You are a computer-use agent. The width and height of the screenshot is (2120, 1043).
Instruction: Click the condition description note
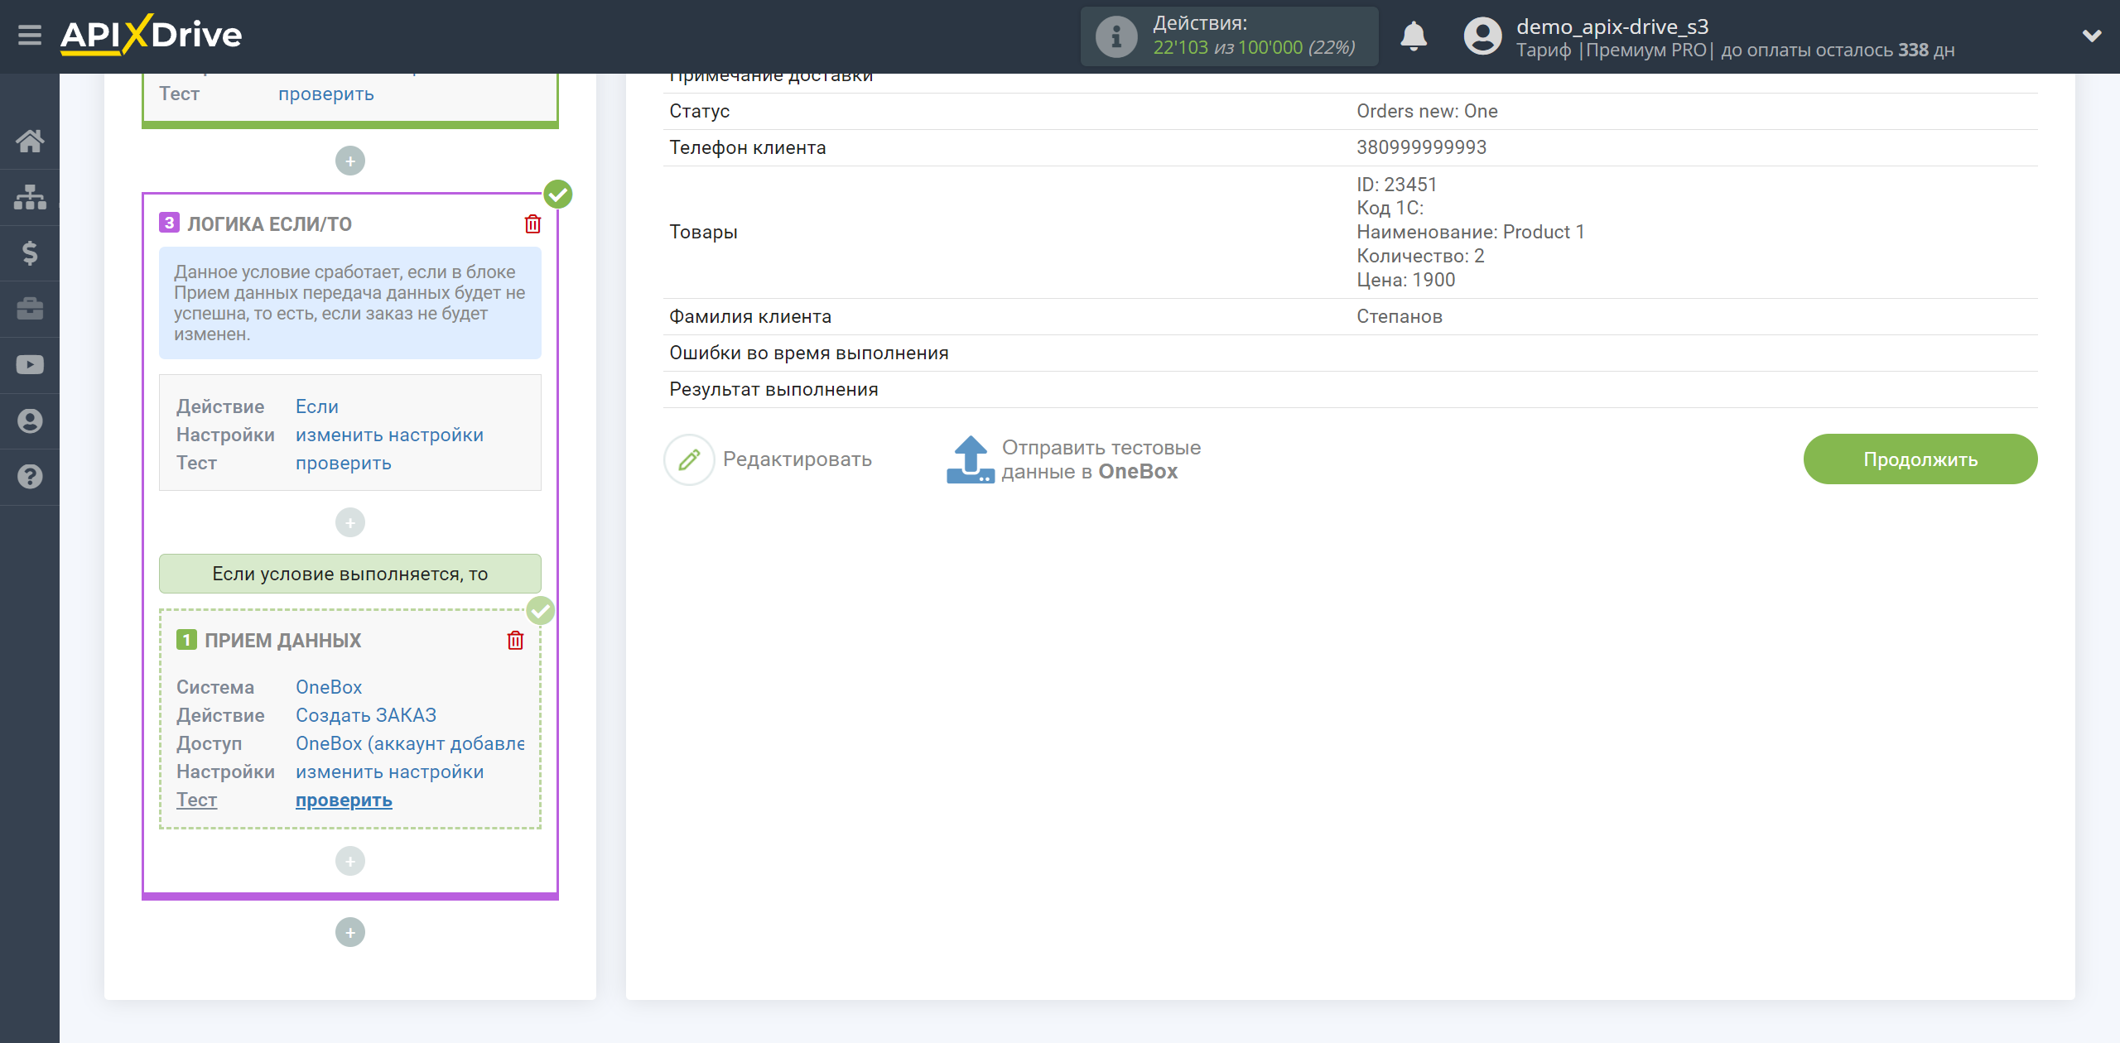(350, 303)
